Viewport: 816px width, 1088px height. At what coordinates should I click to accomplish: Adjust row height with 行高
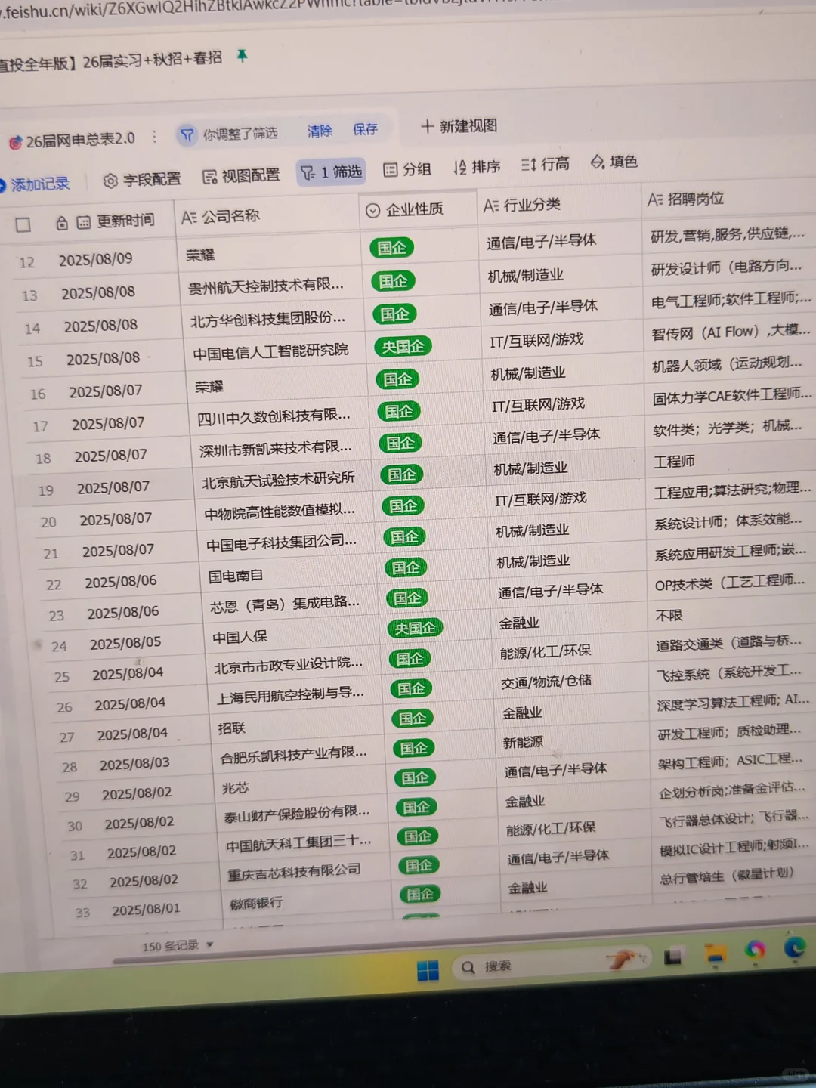click(x=545, y=164)
